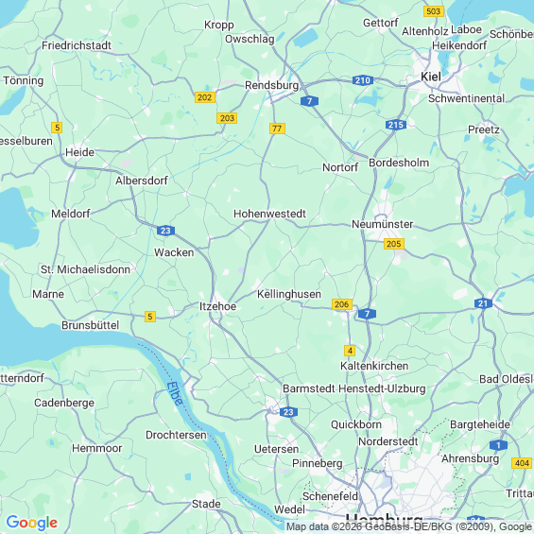Viewport: 534px width, 534px height.
Task: Select the yellow 203 road marker
Action: [x=227, y=118]
